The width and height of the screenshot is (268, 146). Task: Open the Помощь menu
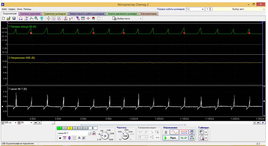click(27, 9)
